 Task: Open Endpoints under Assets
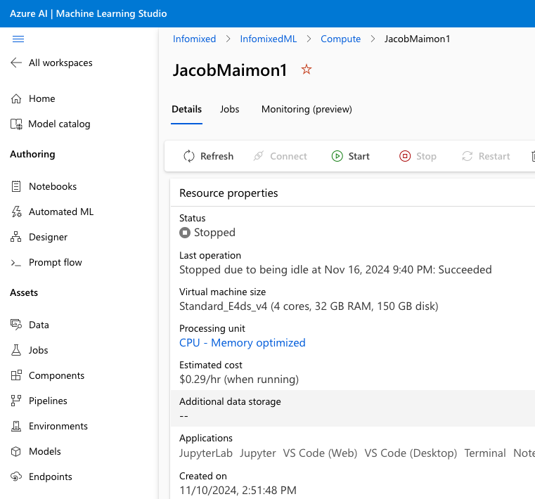pos(51,477)
